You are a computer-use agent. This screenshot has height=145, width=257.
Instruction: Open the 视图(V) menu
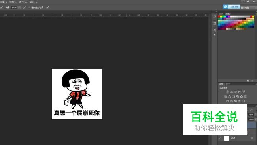[x=13, y=2]
